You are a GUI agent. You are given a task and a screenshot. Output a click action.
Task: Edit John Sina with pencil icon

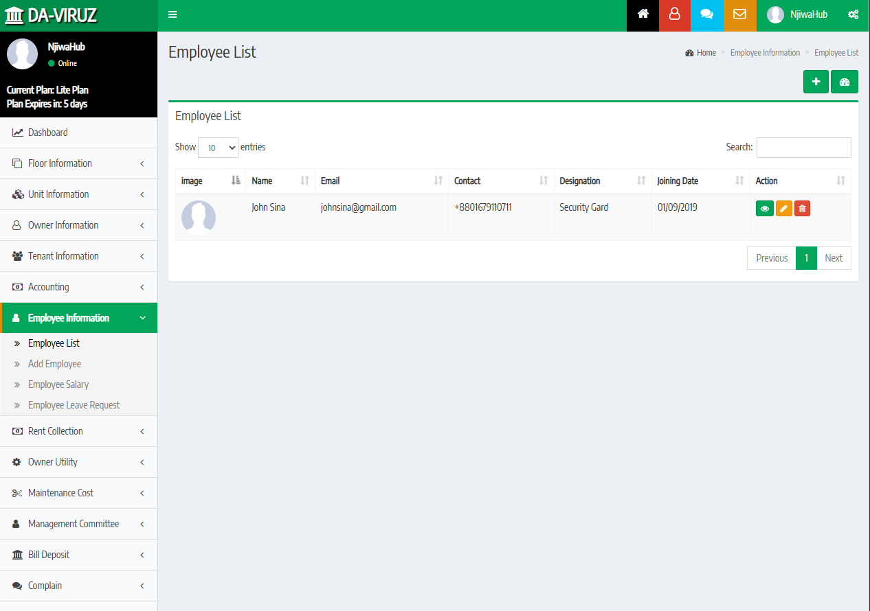tap(784, 208)
